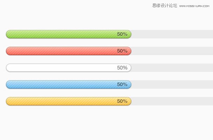Click the 50% label on yellow bar
Image resolution: width=213 pixels, height=140 pixels.
[122, 101]
